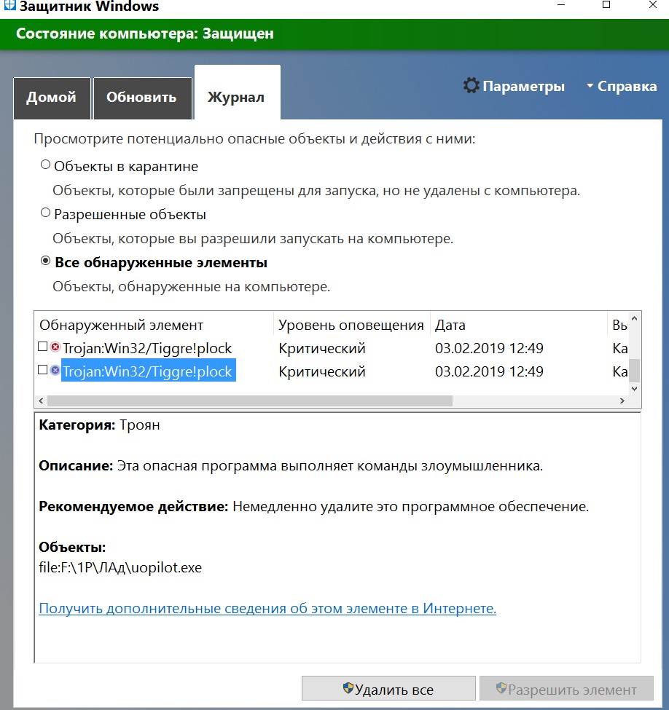Click the blue threat icon on the selected Trojan row
The image size is (669, 710).
[x=55, y=371]
